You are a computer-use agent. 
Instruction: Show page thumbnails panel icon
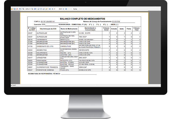(41, 9)
